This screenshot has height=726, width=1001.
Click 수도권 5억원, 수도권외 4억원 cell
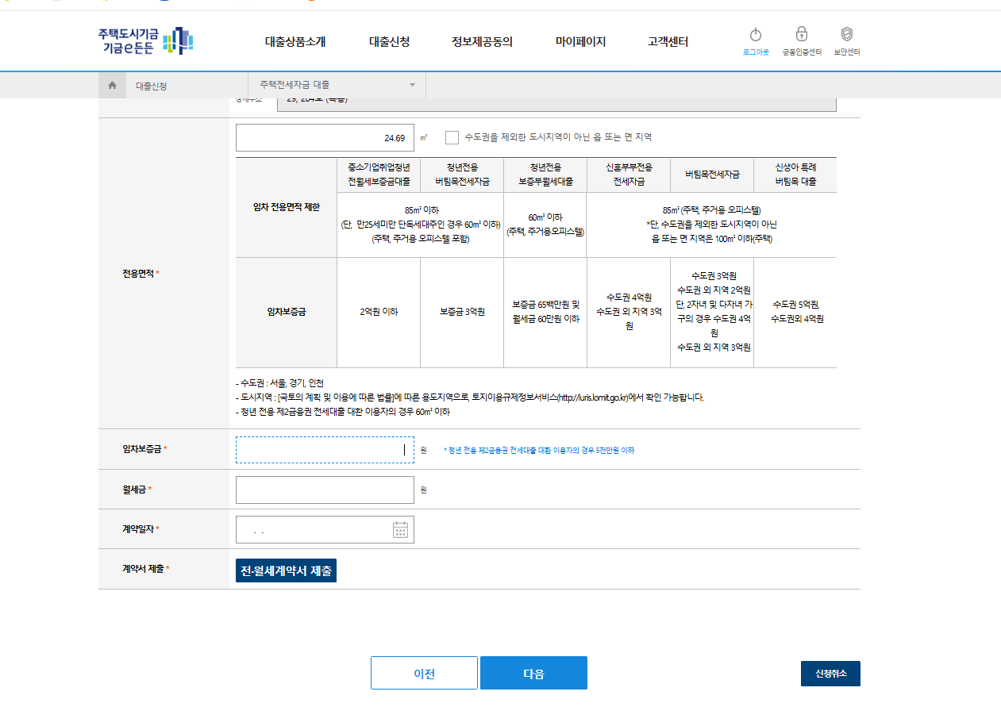coord(795,312)
